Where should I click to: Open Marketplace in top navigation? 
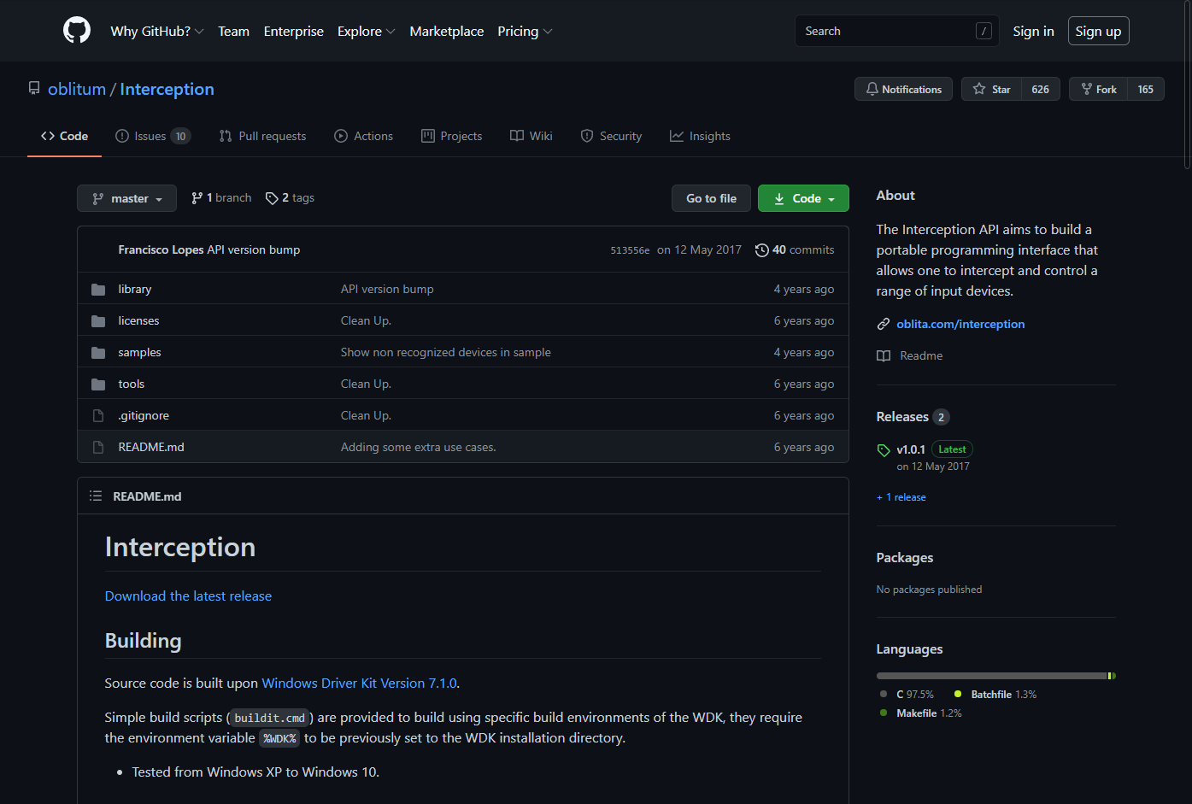pos(447,31)
